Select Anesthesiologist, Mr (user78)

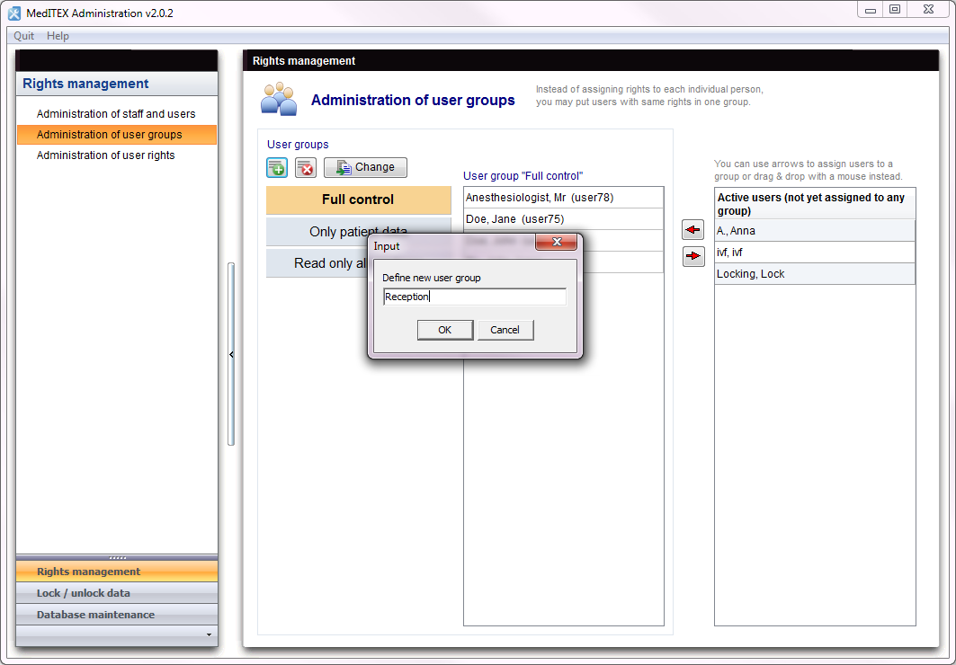coord(563,198)
